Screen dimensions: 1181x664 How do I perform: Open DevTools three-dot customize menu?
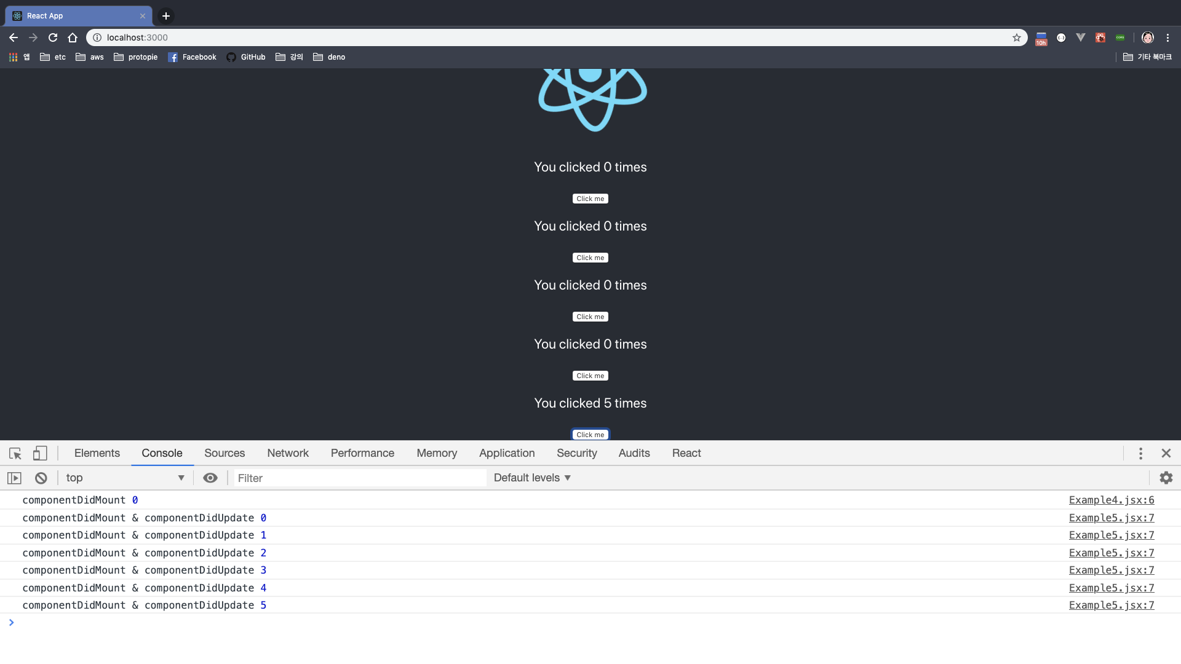click(x=1140, y=454)
